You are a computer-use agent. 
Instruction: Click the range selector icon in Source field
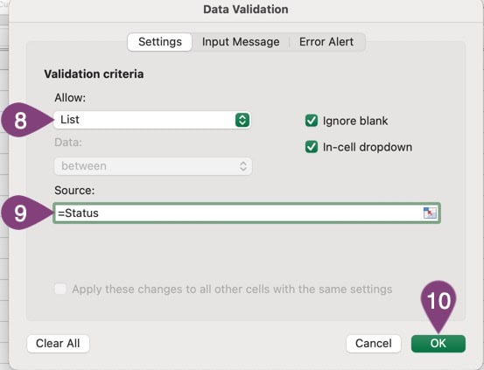pyautogui.click(x=430, y=213)
